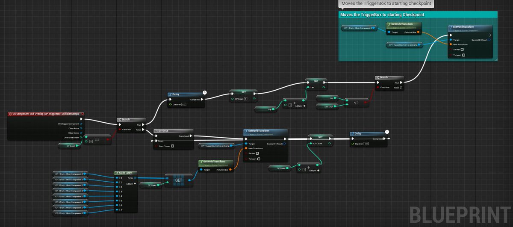
Task: Select the Do Once node title
Action: (x=174, y=131)
